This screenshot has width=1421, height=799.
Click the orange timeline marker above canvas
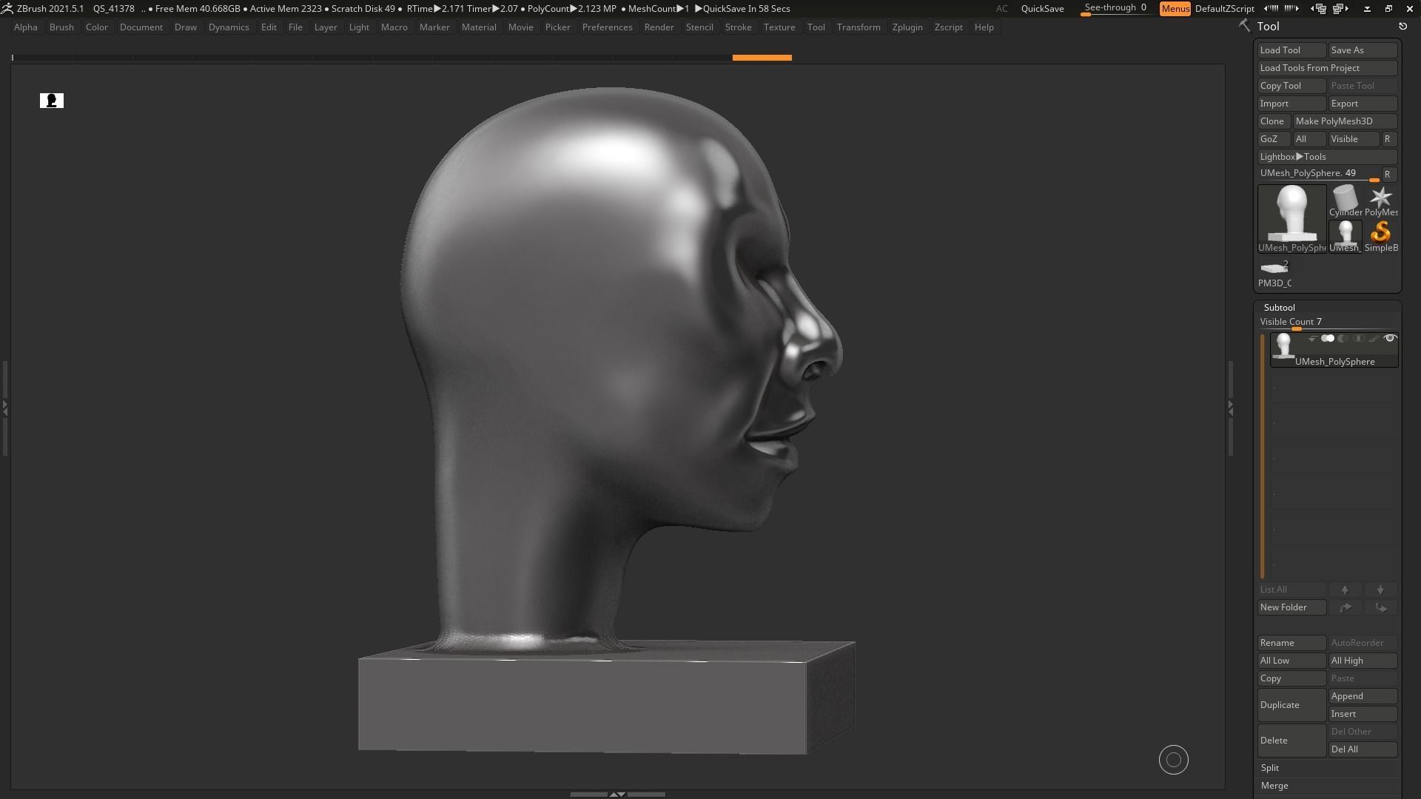[762, 57]
